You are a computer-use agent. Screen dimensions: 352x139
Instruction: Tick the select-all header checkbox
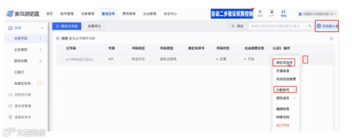[x=60, y=48]
